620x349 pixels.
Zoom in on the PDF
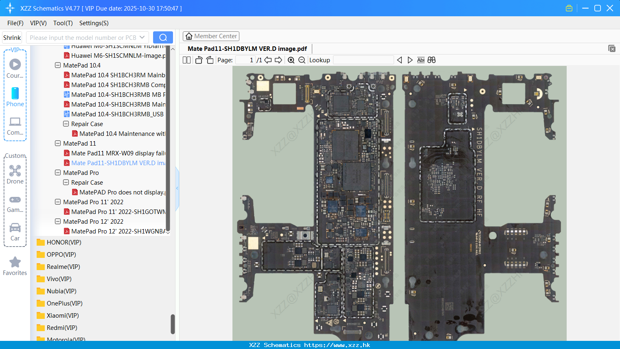(x=291, y=60)
